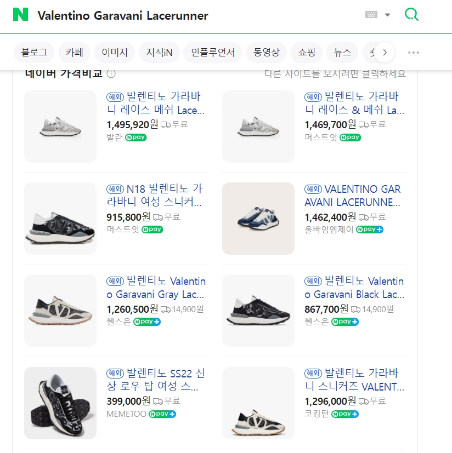Click the 해외 badge on the N18 listing
This screenshot has width=452, height=453.
(115, 190)
